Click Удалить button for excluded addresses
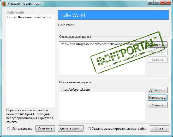 click(x=158, y=105)
